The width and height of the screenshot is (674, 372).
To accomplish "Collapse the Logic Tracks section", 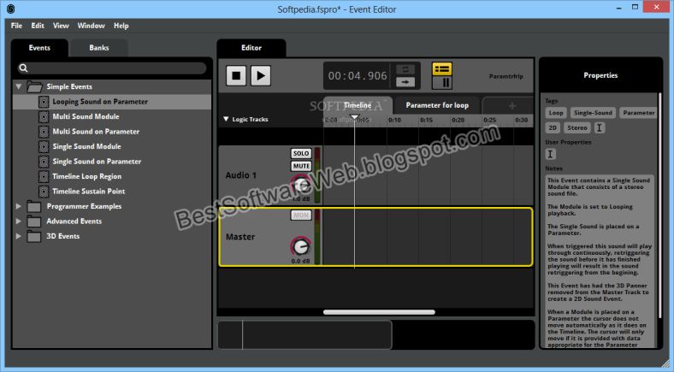I will pos(226,119).
